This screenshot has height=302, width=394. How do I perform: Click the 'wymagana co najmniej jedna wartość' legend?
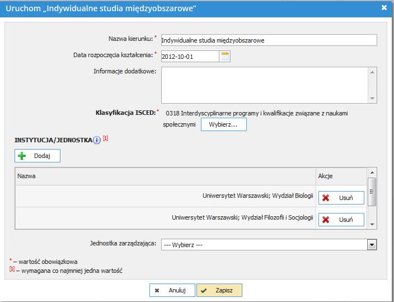tap(72, 271)
